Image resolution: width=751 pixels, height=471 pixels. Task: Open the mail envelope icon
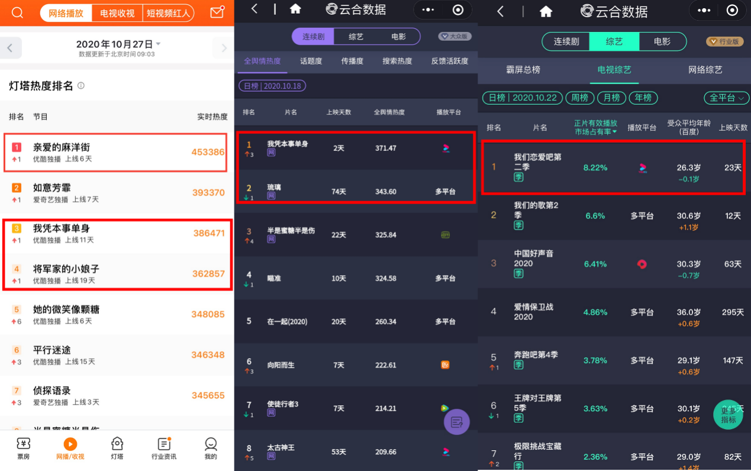tap(217, 12)
